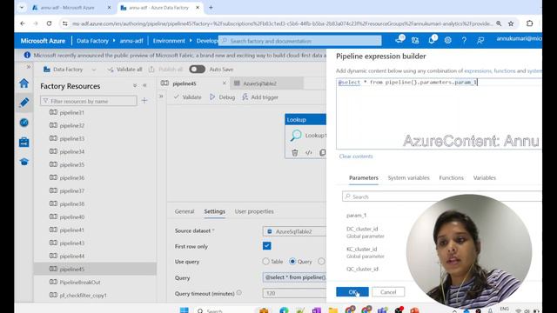Click Add trigger in pipeline toolbar
This screenshot has height=313, width=557.
[x=260, y=97]
